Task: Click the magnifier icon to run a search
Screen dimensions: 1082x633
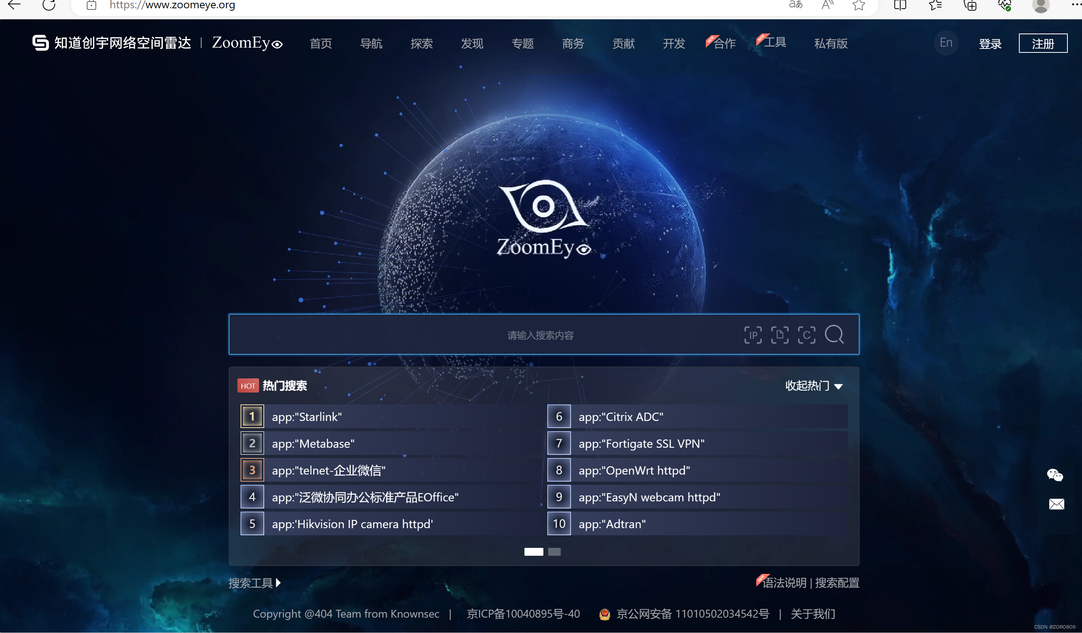Action: (835, 335)
